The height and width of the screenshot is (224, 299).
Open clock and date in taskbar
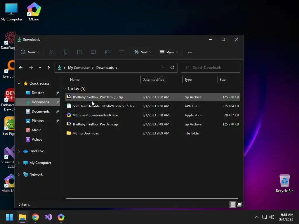pyautogui.click(x=286, y=217)
